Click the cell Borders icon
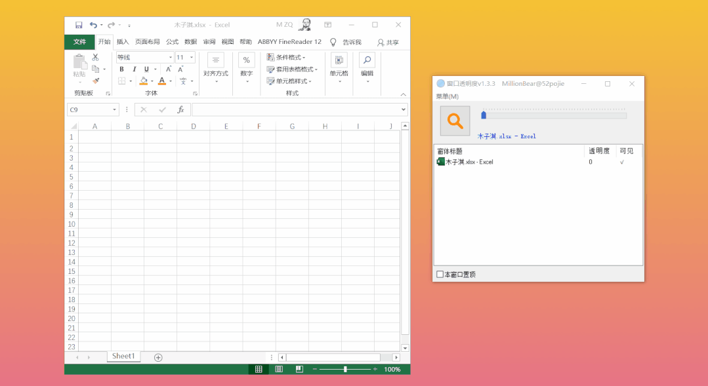Screen dimensions: 708x386 tap(122, 81)
